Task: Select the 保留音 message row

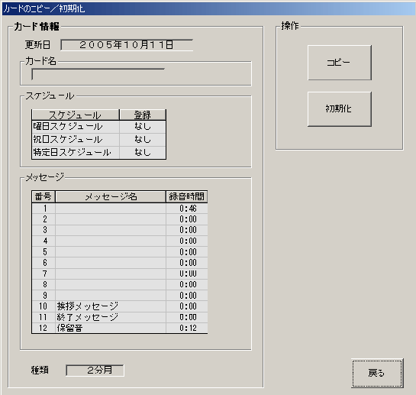Action: point(120,328)
